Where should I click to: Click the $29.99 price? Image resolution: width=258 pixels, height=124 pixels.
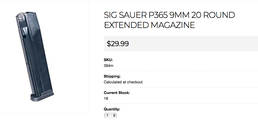coord(118,44)
